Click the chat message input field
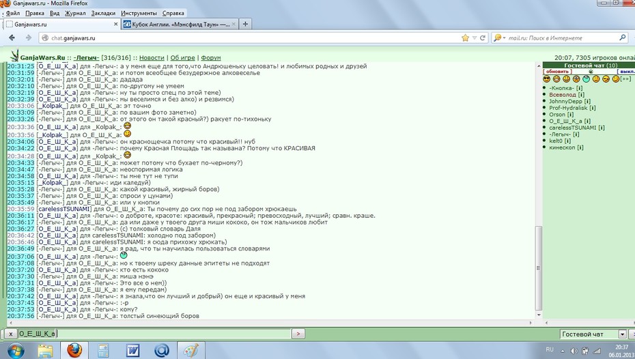This screenshot has height=359, width=635. pos(154,334)
